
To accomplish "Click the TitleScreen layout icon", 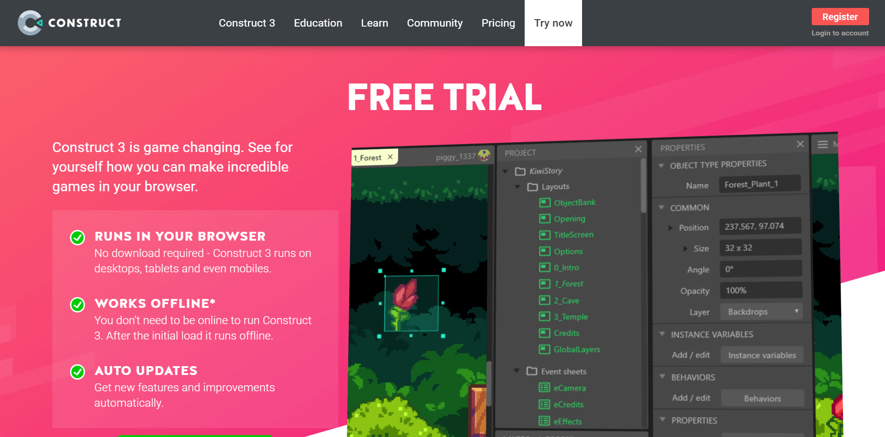I will tap(545, 235).
